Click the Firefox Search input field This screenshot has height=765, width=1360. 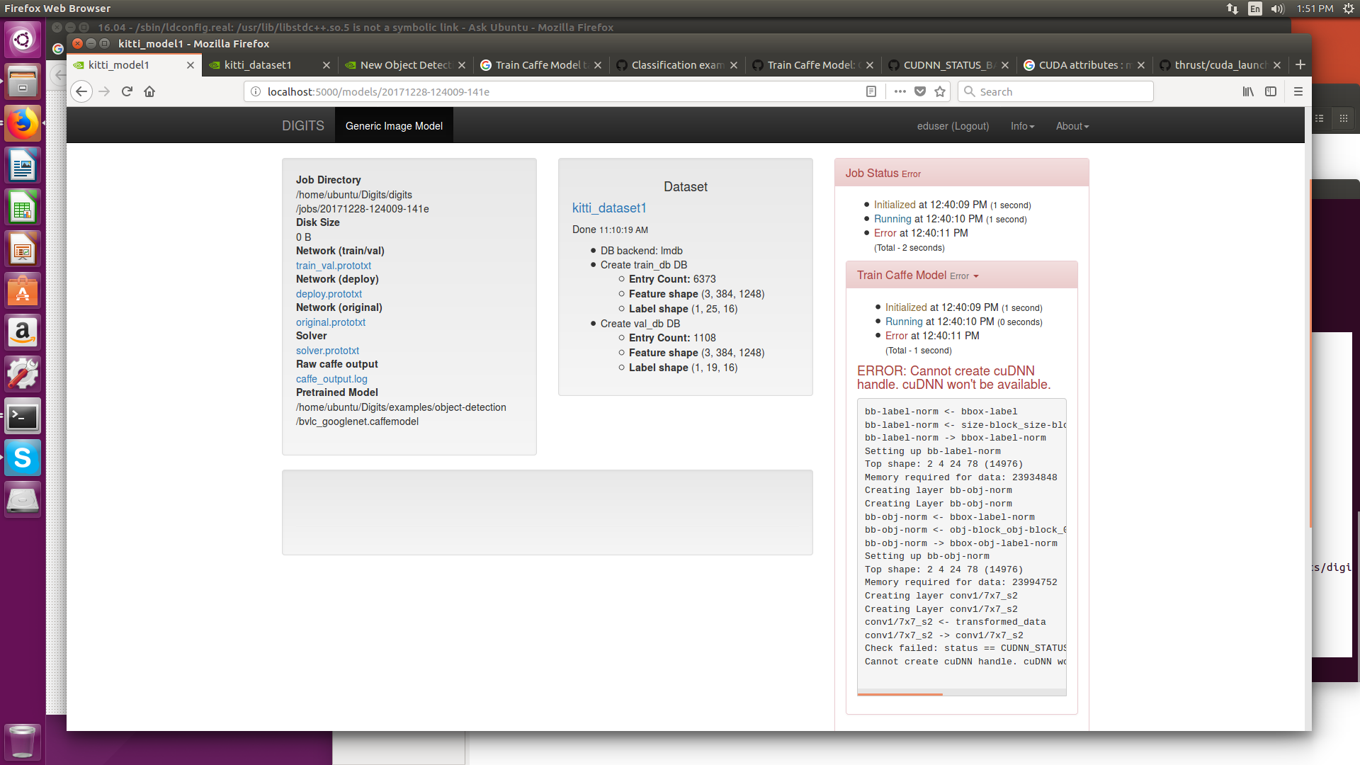point(1055,91)
